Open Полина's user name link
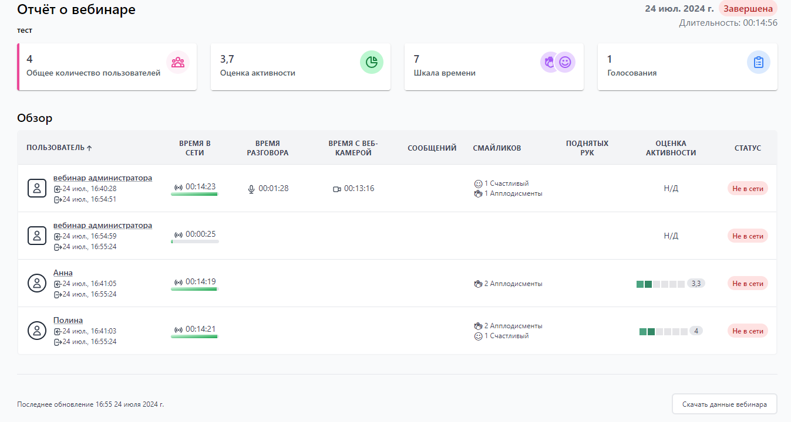Viewport: 791px width, 422px height. point(68,320)
